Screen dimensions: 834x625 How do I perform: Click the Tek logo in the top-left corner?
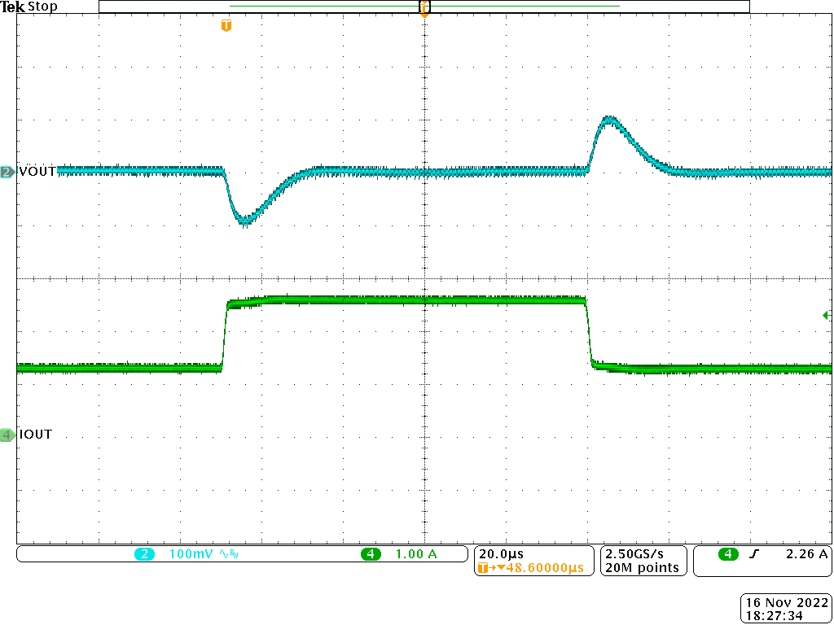click(x=14, y=5)
